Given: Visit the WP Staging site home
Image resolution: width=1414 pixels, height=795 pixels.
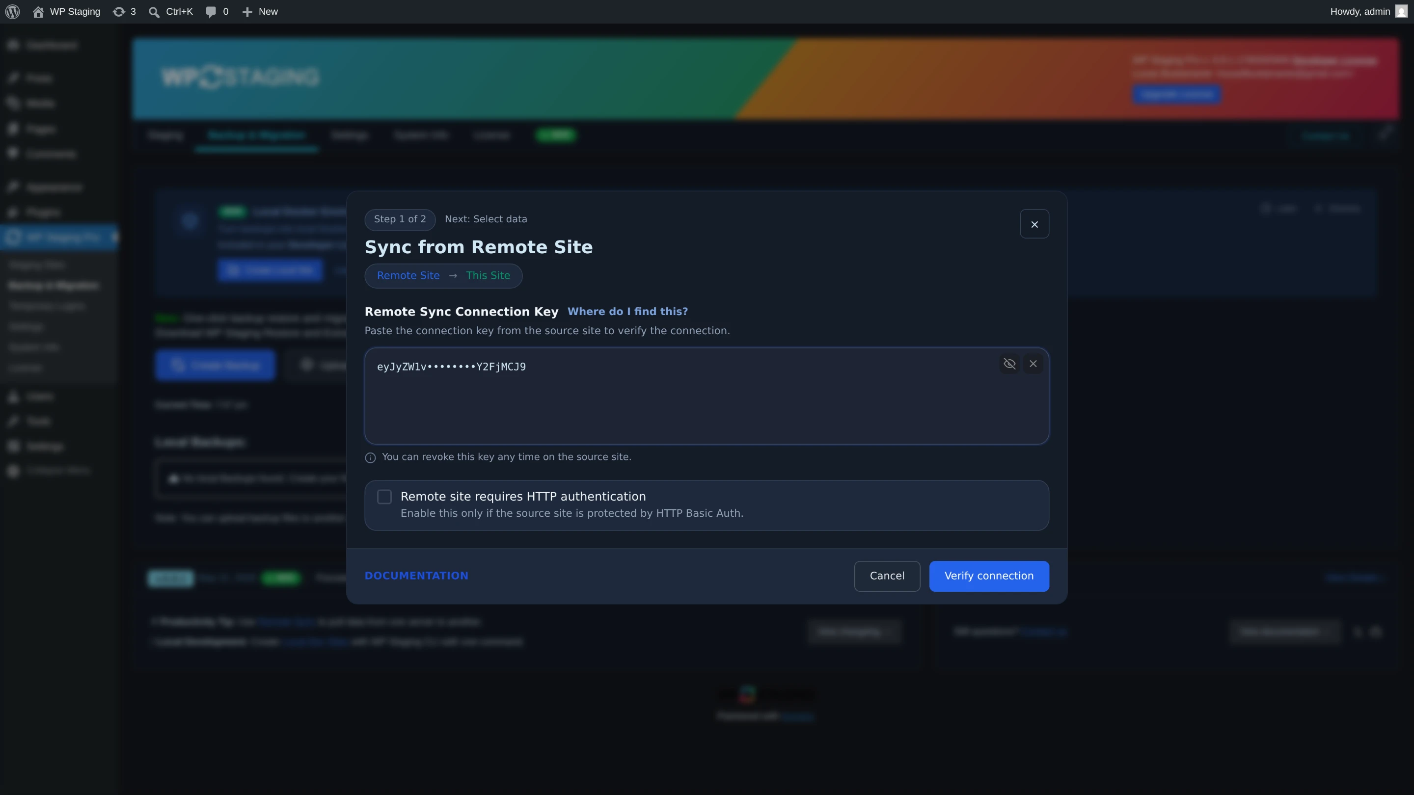Looking at the screenshot, I should (x=66, y=11).
